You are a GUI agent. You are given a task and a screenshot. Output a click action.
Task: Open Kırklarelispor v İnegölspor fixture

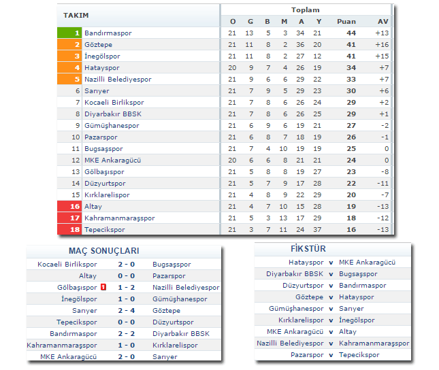coord(331,320)
